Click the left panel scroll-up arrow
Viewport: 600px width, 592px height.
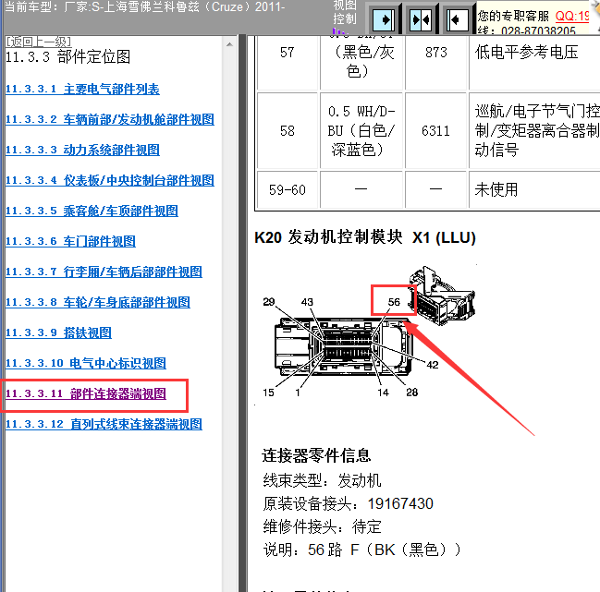click(229, 44)
